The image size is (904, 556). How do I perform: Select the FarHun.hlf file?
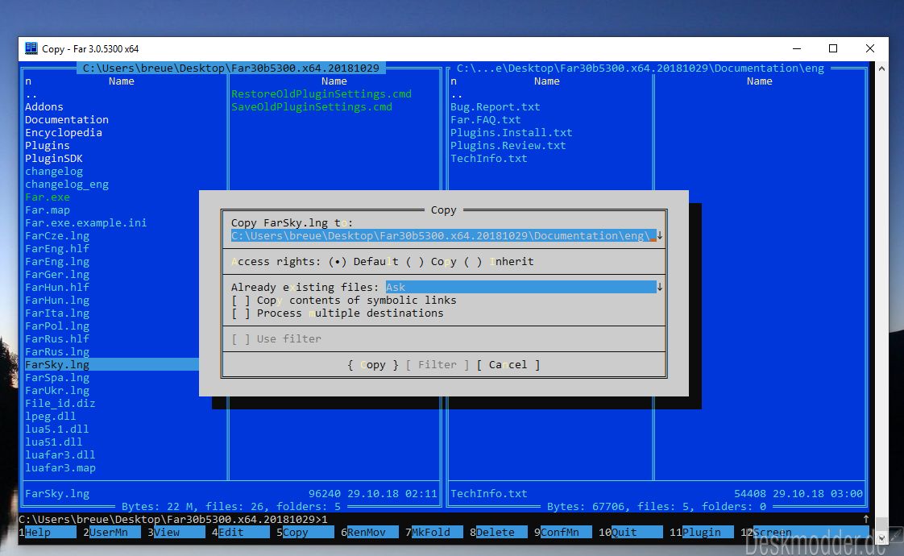[57, 287]
